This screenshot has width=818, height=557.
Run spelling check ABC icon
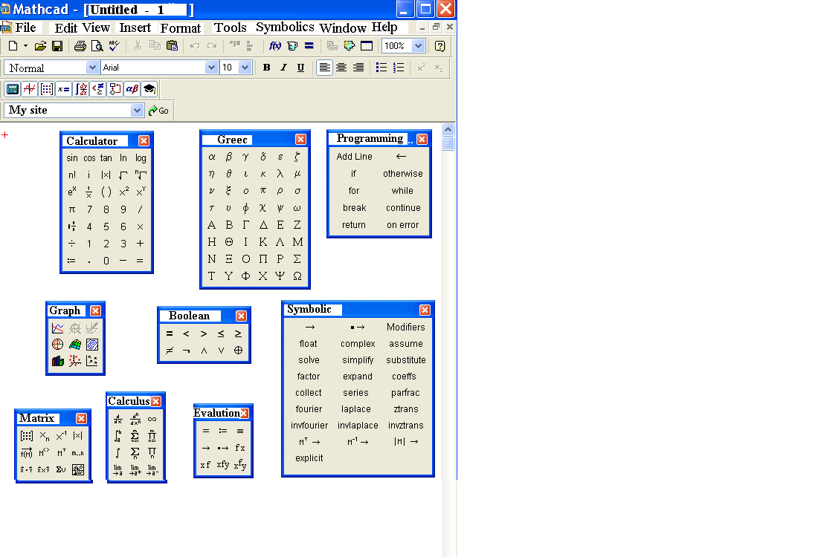(x=115, y=46)
